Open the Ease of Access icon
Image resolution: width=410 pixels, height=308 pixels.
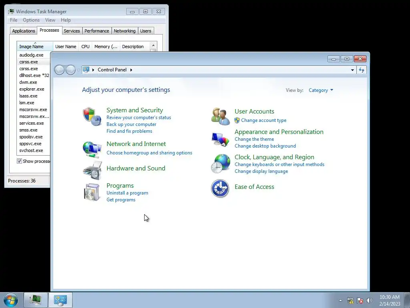click(x=220, y=188)
